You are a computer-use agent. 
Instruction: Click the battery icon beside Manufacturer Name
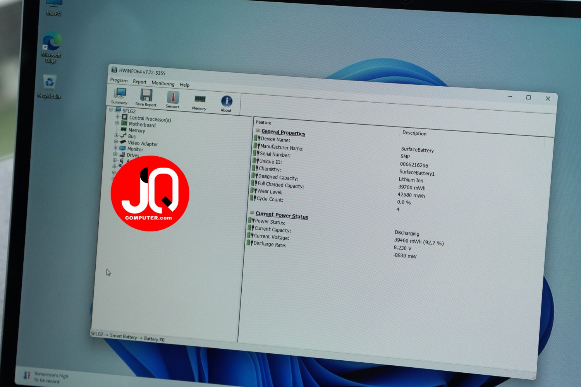coord(256,145)
